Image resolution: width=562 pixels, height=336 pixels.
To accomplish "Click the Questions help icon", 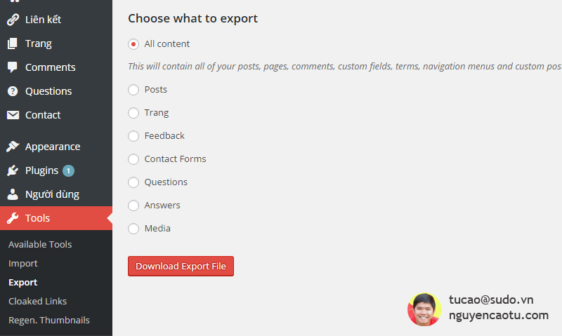I will click(13, 91).
